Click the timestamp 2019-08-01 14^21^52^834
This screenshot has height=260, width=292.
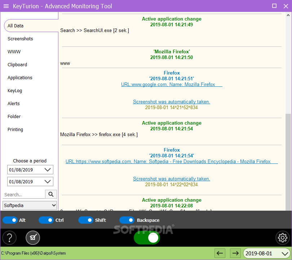click(172, 108)
